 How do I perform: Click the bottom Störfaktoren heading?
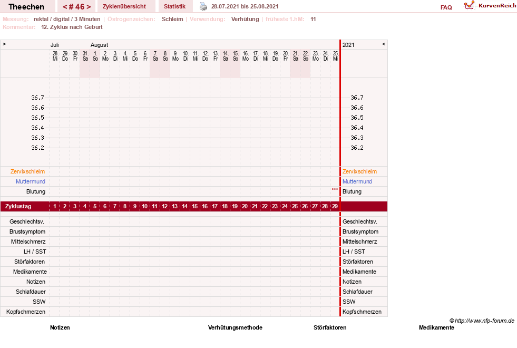[x=330, y=327]
